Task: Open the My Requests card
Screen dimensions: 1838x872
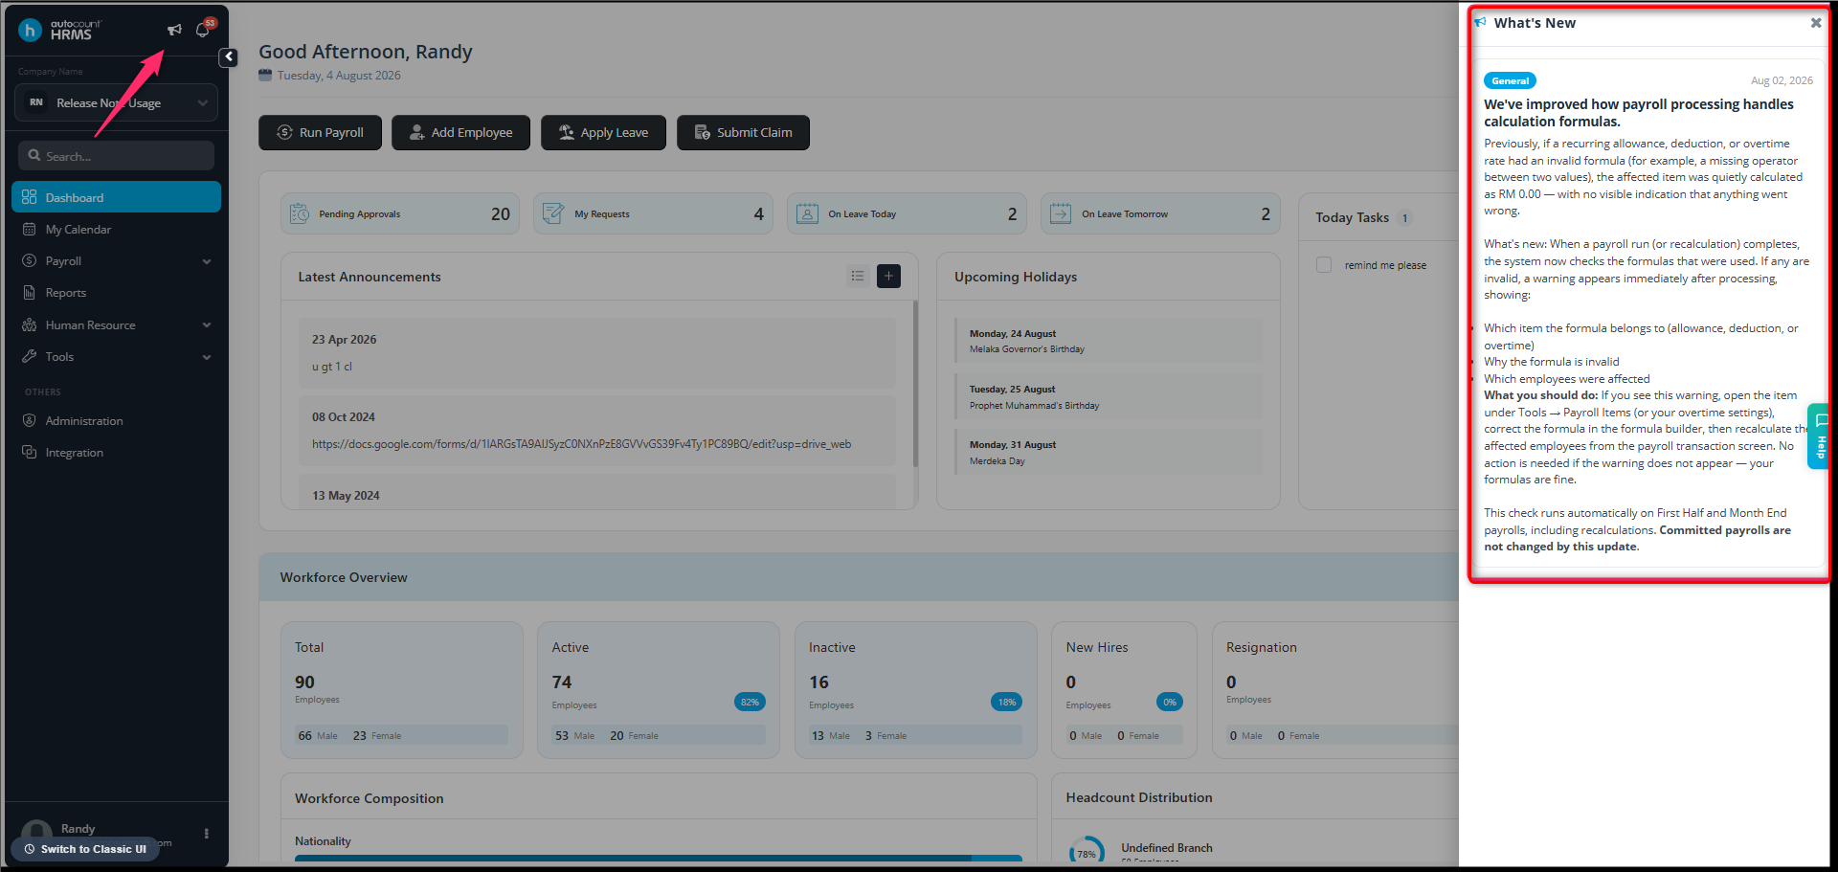Action: [653, 213]
